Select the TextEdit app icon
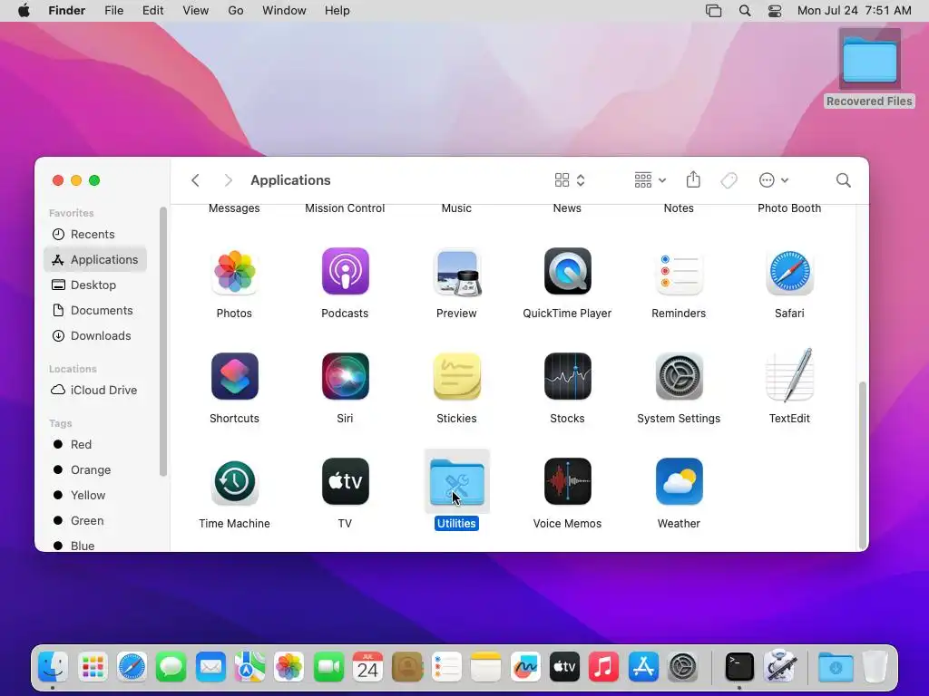Screen dimensions: 929x696 tap(789, 375)
